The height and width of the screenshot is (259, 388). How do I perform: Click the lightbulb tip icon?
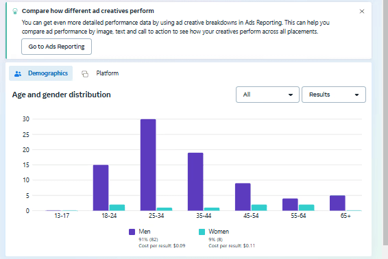click(x=15, y=11)
